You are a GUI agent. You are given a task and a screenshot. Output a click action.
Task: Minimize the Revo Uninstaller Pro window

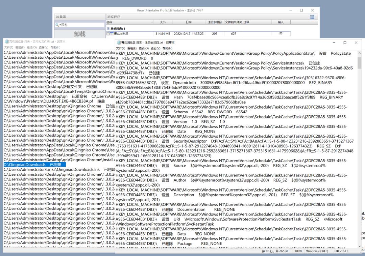(291, 10)
